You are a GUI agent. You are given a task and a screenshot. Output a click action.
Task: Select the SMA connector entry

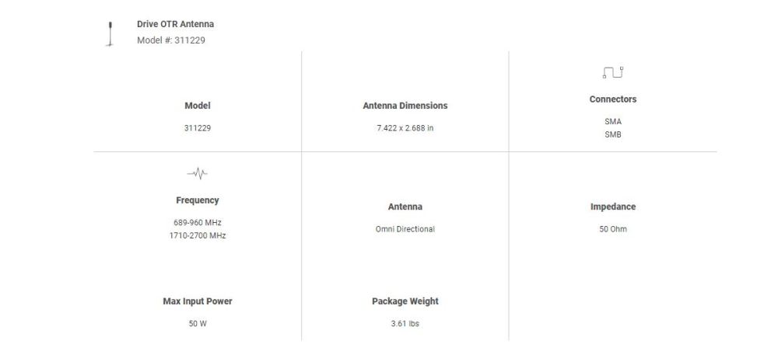[613, 121]
